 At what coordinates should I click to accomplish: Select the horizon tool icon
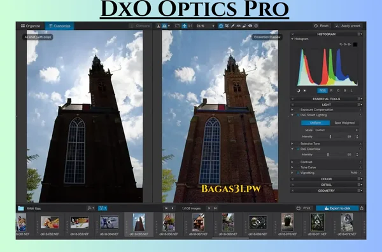pos(239,26)
